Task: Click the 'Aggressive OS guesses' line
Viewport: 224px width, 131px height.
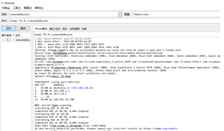Action: [128, 68]
